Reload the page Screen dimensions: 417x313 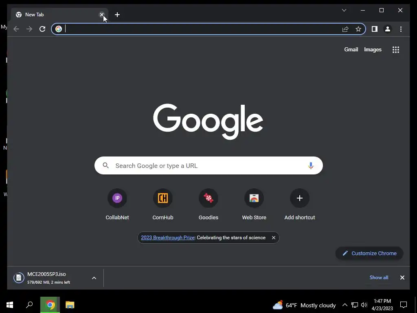pos(42,29)
